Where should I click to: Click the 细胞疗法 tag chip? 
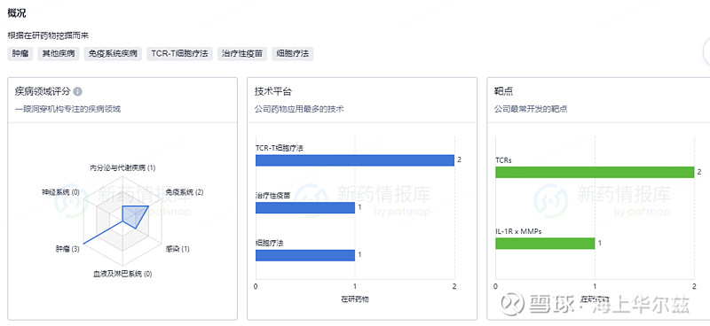293,53
